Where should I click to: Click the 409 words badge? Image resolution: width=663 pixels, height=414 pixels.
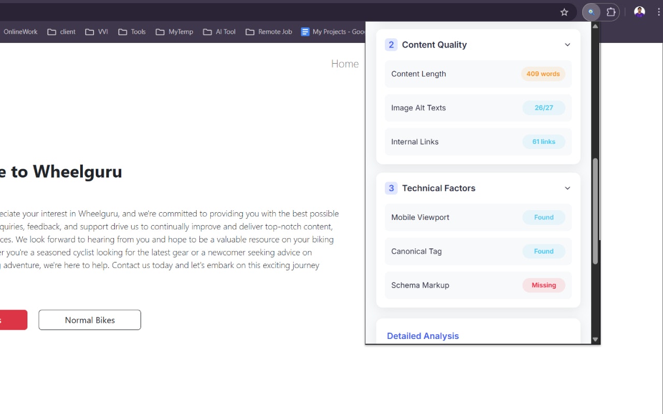pyautogui.click(x=543, y=73)
